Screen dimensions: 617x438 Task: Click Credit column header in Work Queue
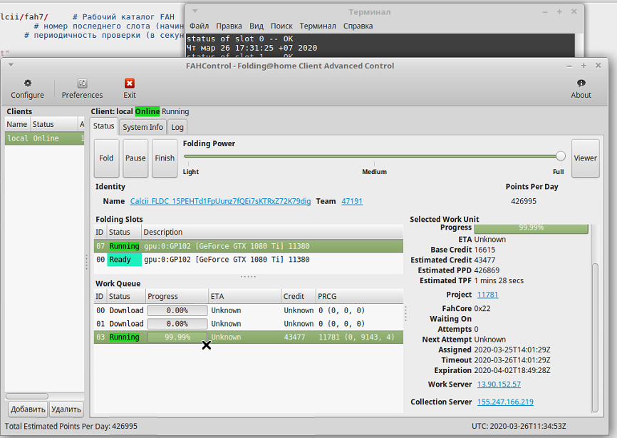[x=299, y=296]
